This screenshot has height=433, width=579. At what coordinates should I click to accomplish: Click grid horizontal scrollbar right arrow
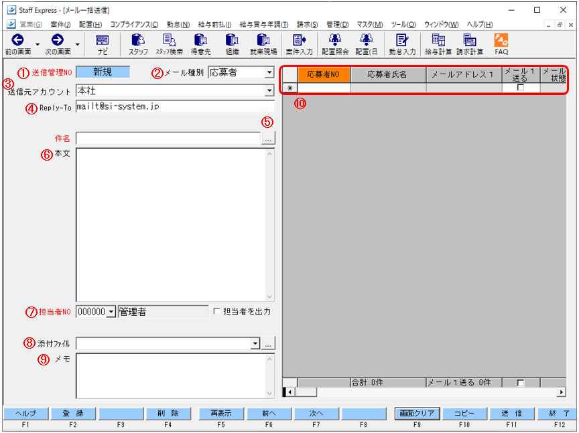click(x=562, y=392)
